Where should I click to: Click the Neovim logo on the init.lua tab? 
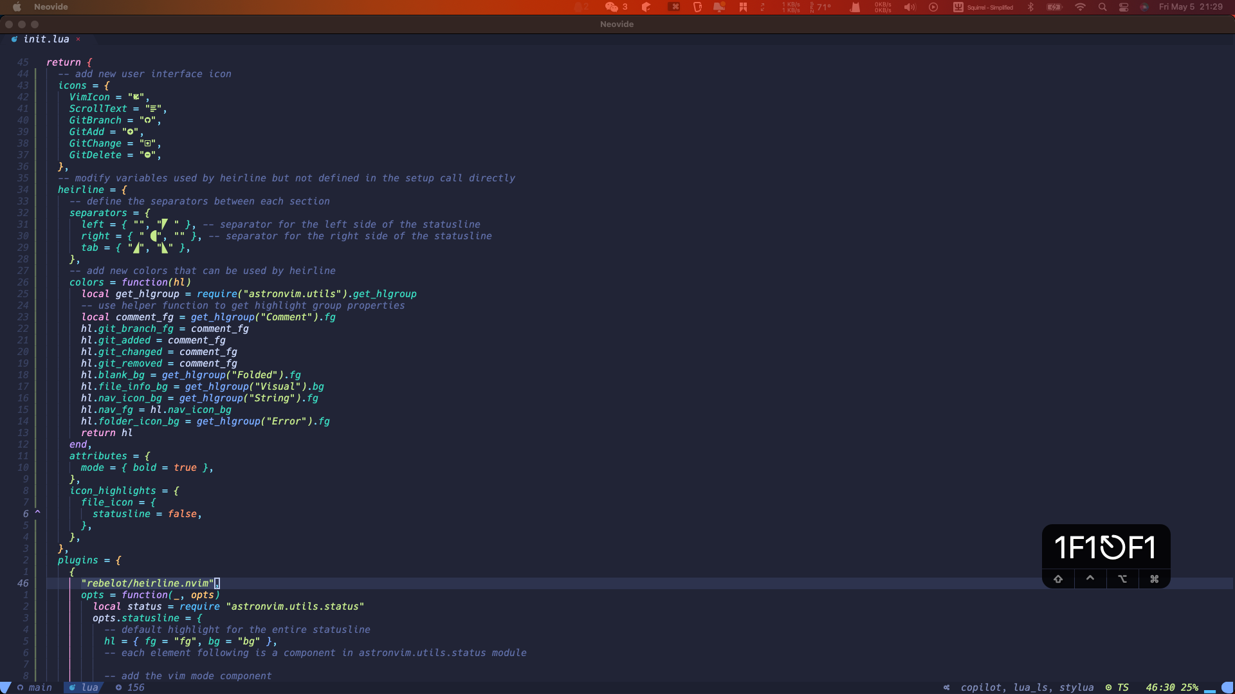coord(14,39)
